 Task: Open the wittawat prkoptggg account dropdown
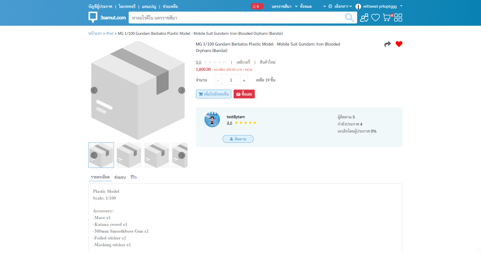(x=379, y=6)
